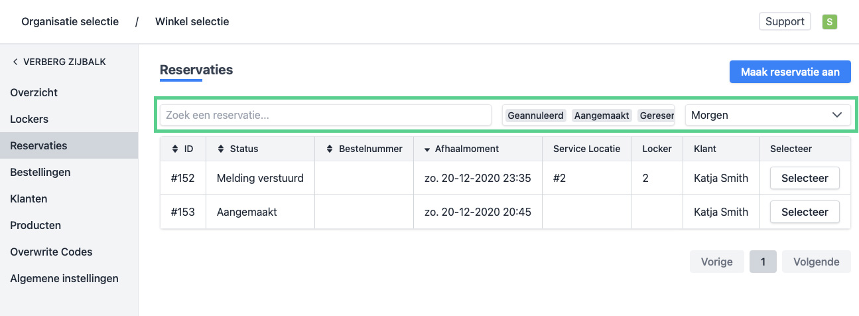
Task: Click the Volgende pagination button
Action: pyautogui.click(x=816, y=262)
